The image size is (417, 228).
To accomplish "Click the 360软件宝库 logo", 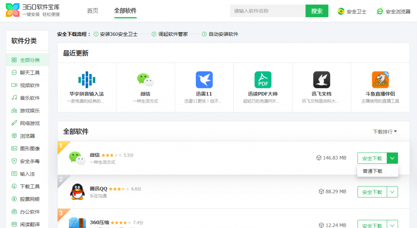I will [x=33, y=10].
